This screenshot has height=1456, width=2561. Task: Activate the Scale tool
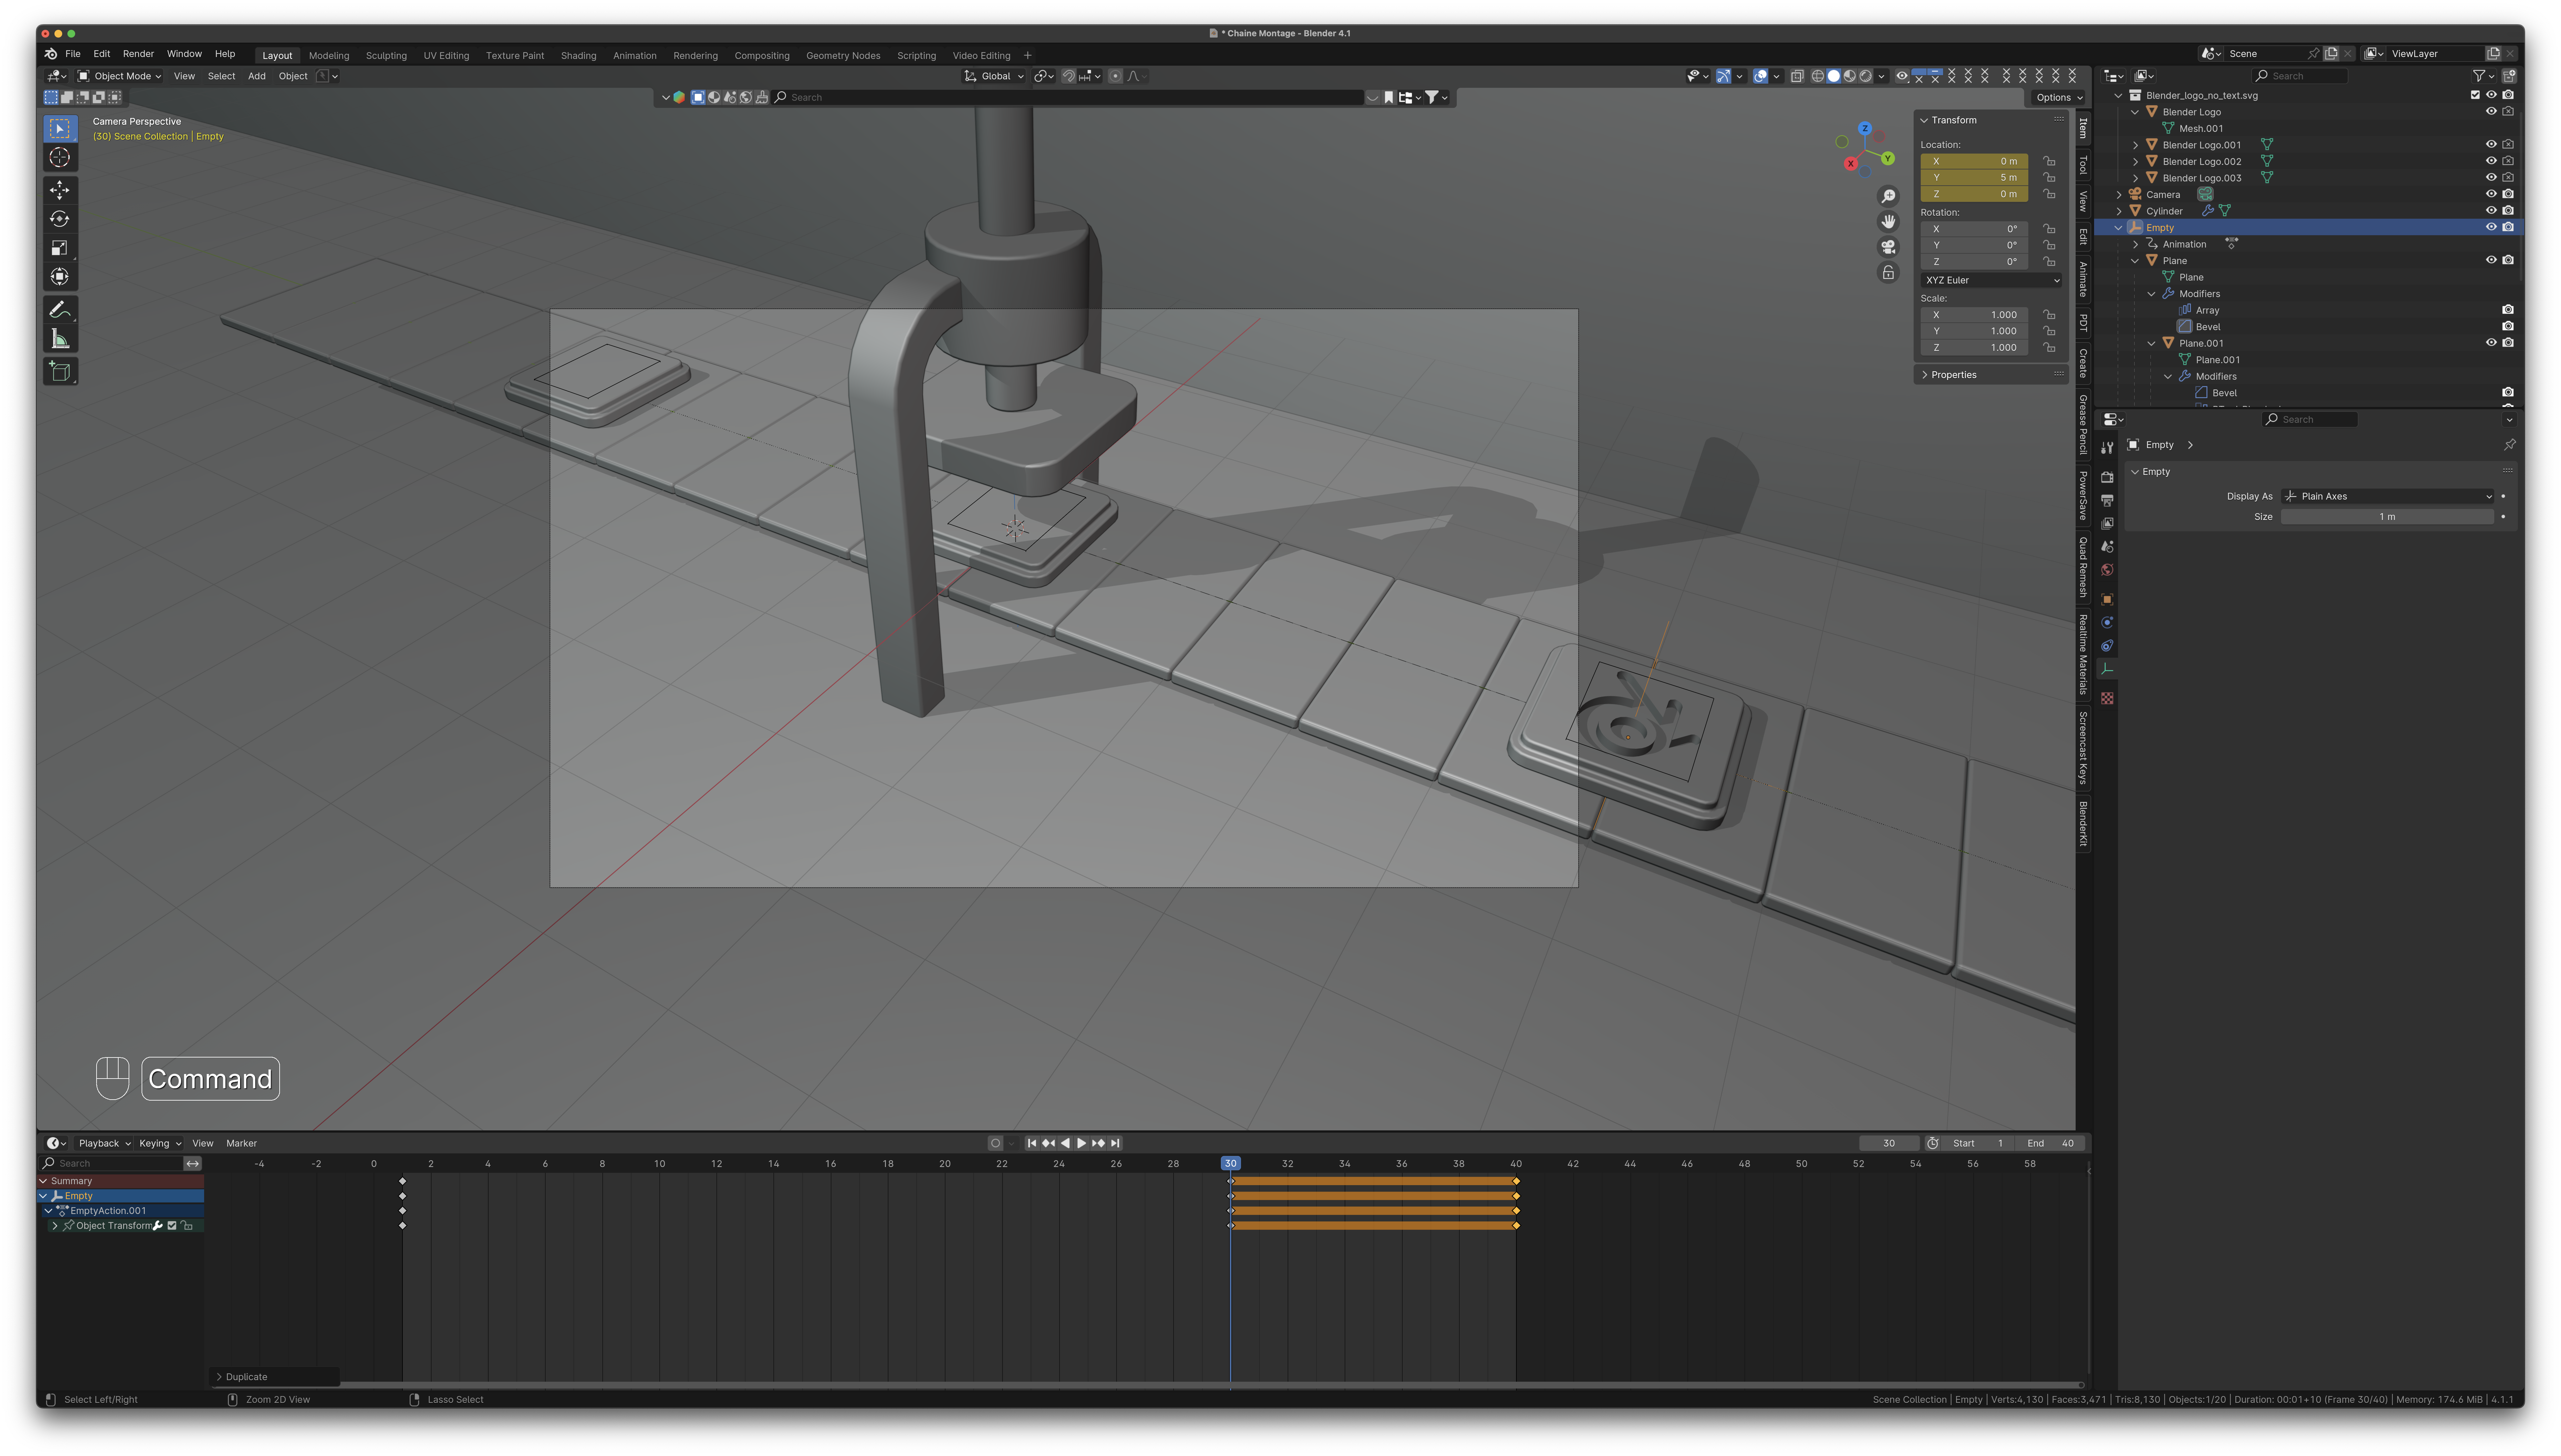[60, 248]
